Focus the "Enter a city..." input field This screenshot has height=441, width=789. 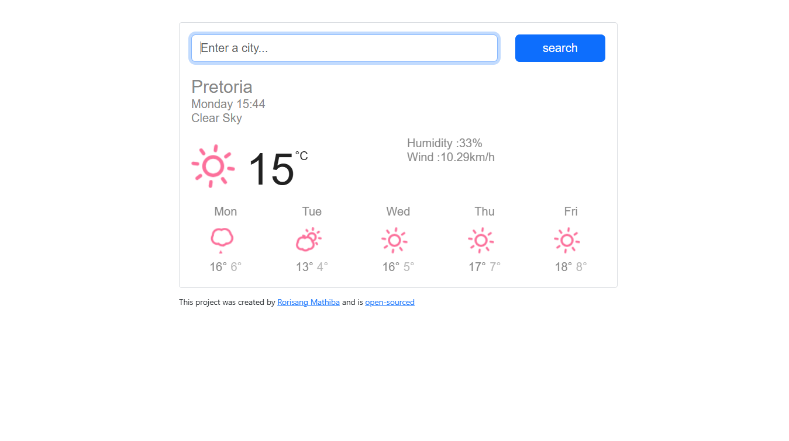[344, 48]
